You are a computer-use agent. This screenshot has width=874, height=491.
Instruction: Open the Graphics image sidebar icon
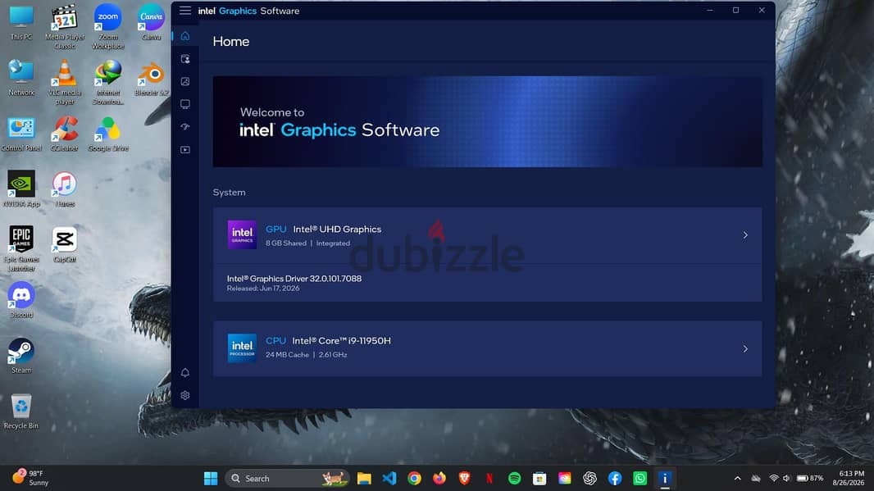pos(185,81)
